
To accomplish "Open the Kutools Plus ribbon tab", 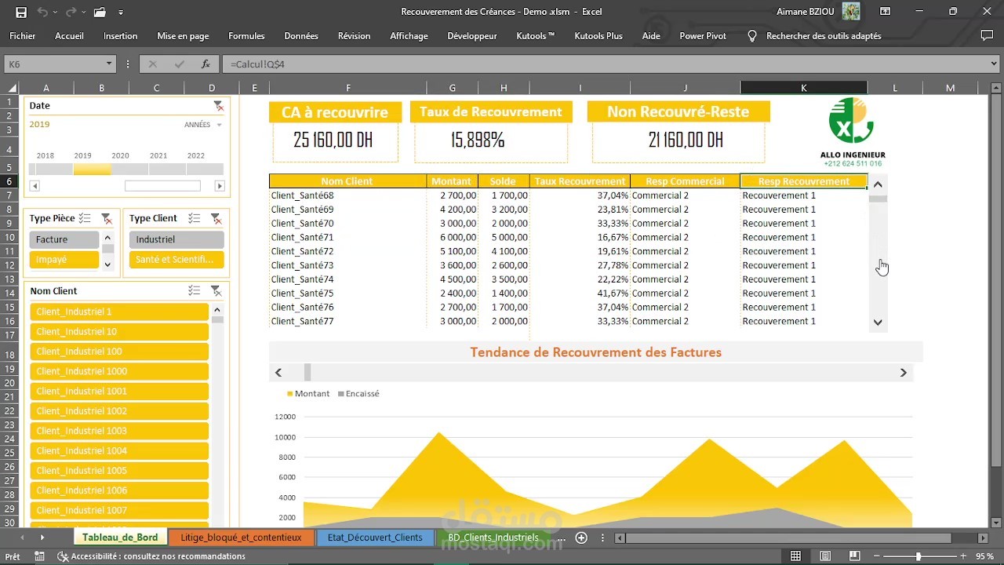I will coord(598,35).
